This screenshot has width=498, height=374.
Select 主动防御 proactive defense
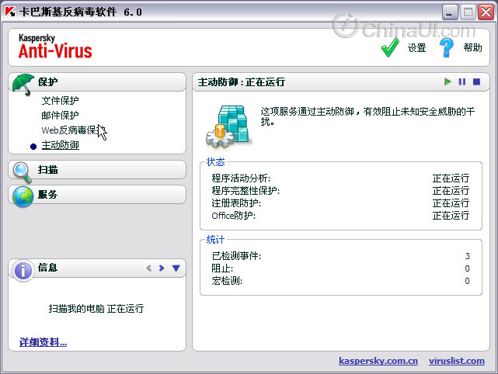pyautogui.click(x=61, y=145)
